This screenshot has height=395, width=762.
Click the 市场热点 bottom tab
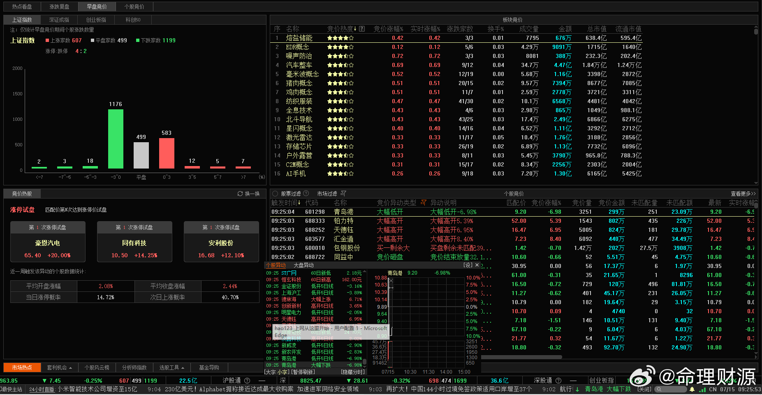pyautogui.click(x=22, y=367)
